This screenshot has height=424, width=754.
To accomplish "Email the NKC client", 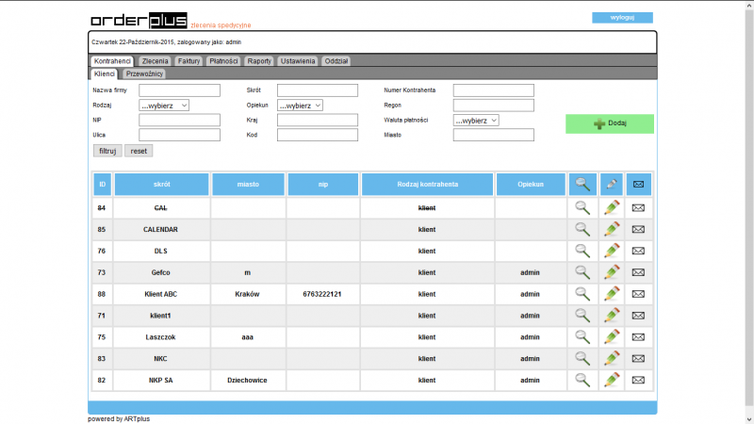I will [638, 359].
